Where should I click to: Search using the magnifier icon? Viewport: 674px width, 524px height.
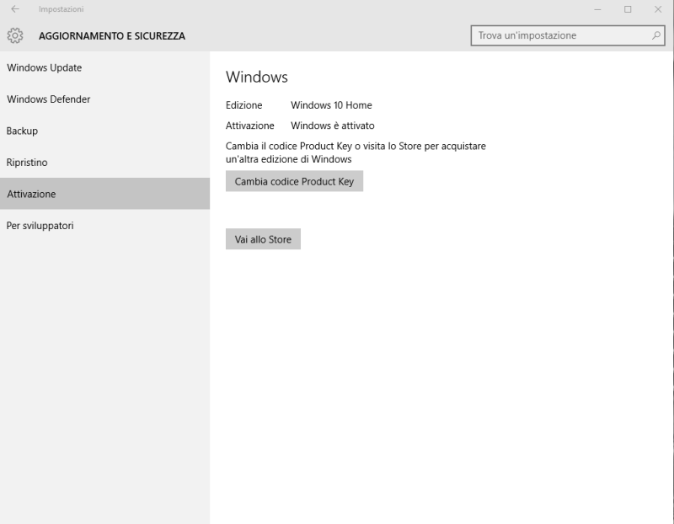[655, 35]
